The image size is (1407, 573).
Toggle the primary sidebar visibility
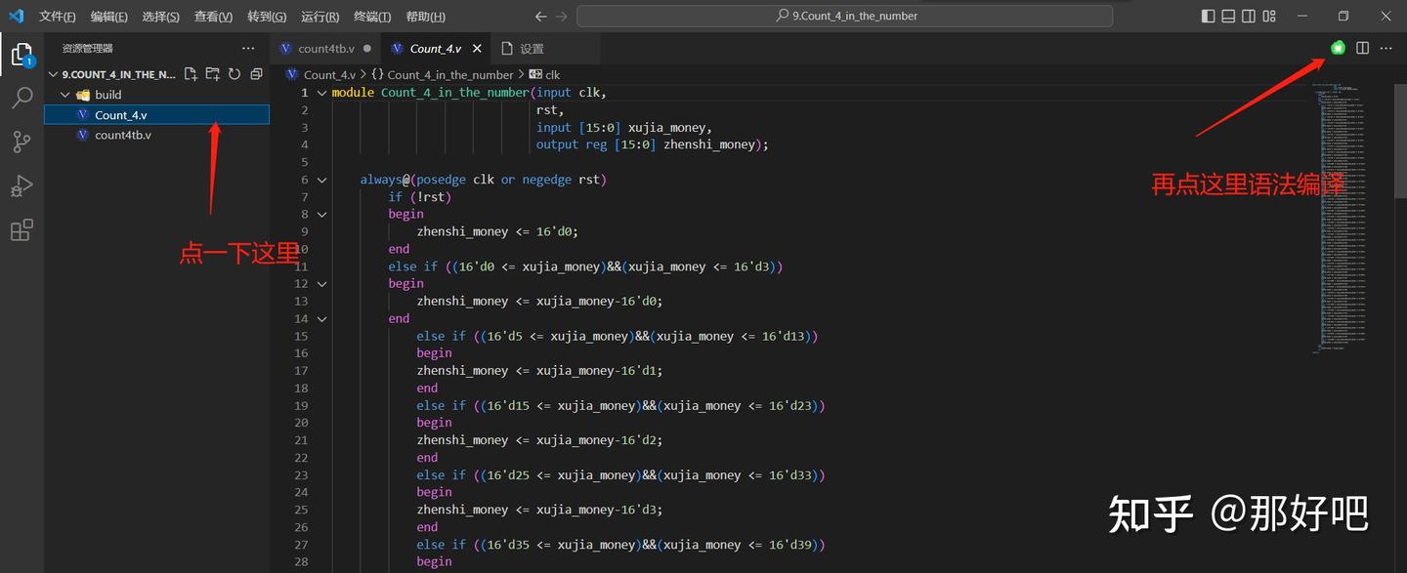[1209, 16]
